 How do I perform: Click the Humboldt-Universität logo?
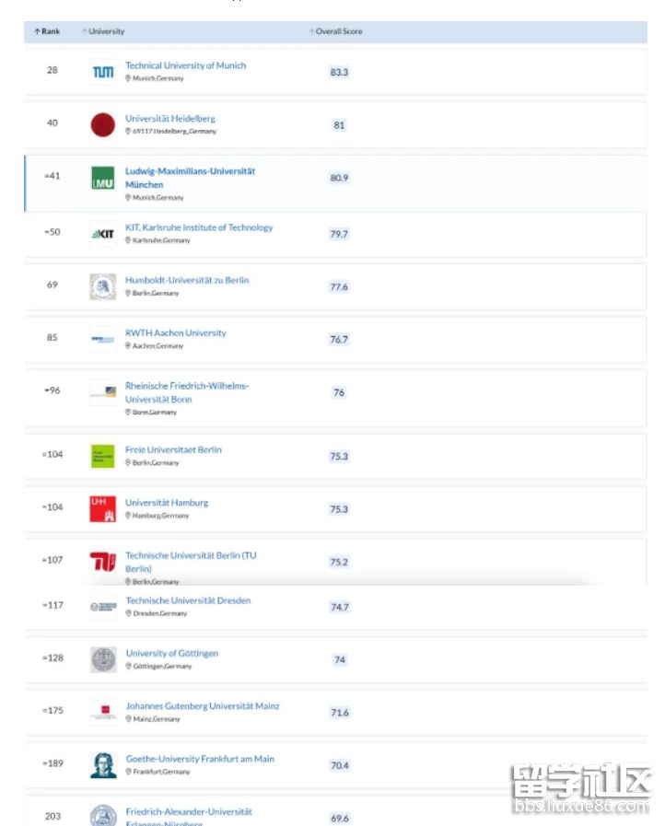click(103, 286)
